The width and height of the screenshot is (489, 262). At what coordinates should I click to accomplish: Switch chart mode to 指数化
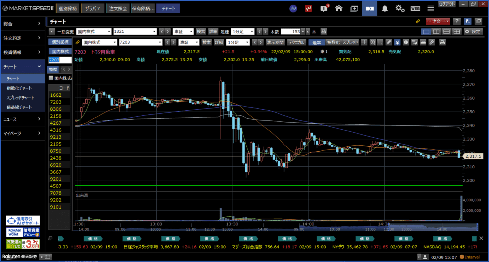click(333, 42)
